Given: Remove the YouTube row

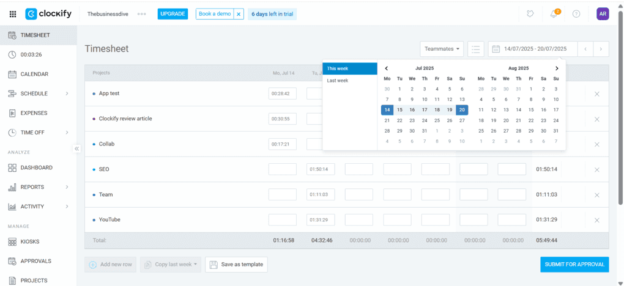Looking at the screenshot, I should pyautogui.click(x=597, y=220).
